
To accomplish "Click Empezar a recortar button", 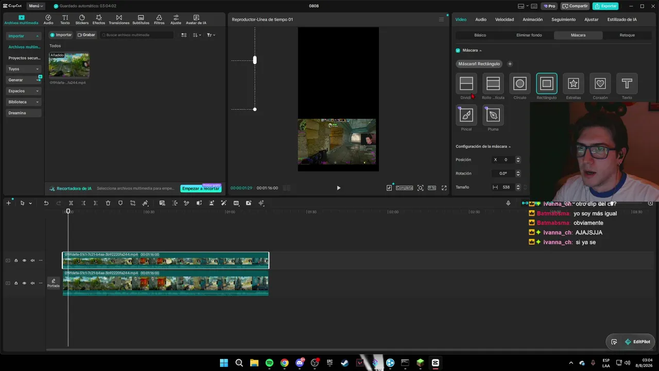I will [201, 189].
